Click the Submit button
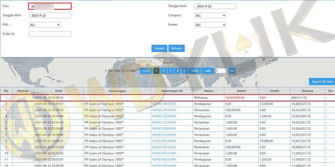Screen dimensions: 335x167 159,48
